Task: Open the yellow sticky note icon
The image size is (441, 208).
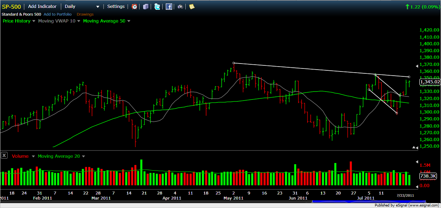Action: (x=192, y=6)
